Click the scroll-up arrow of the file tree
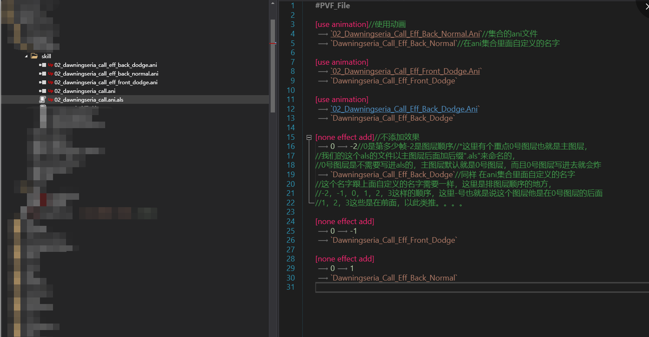Image resolution: width=649 pixels, height=337 pixels. tap(272, 3)
